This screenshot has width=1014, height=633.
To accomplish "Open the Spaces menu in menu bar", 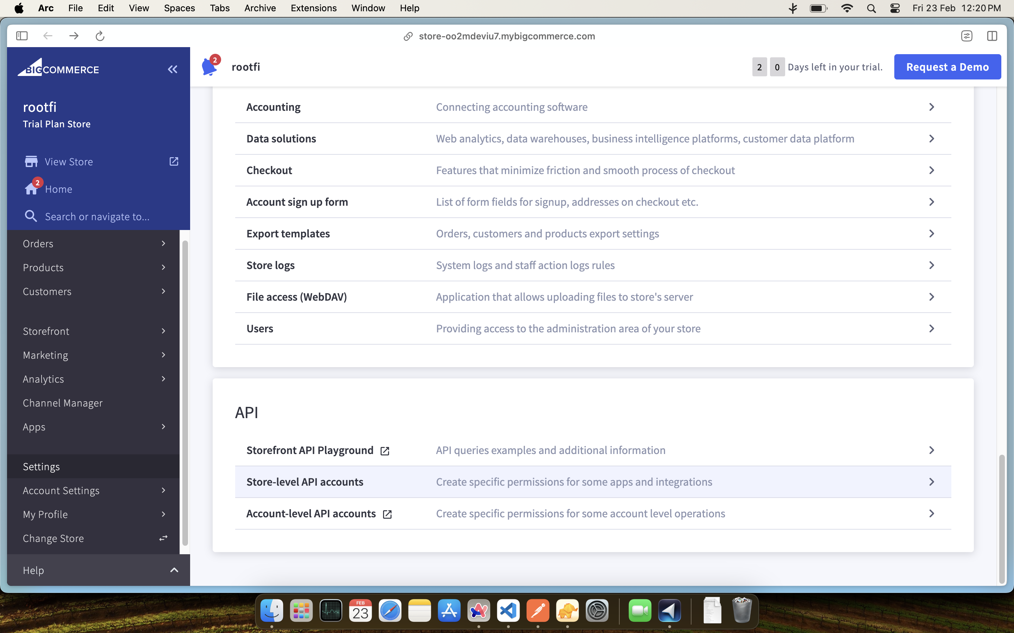I will pyautogui.click(x=179, y=8).
